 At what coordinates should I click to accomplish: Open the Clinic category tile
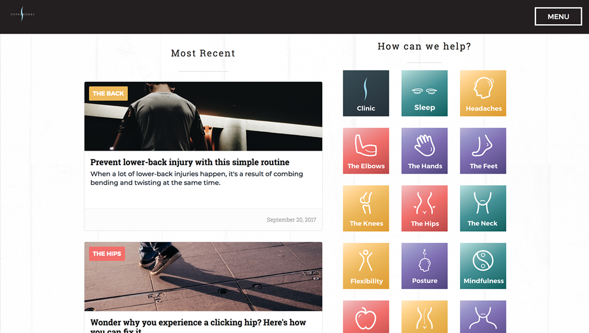tap(366, 93)
